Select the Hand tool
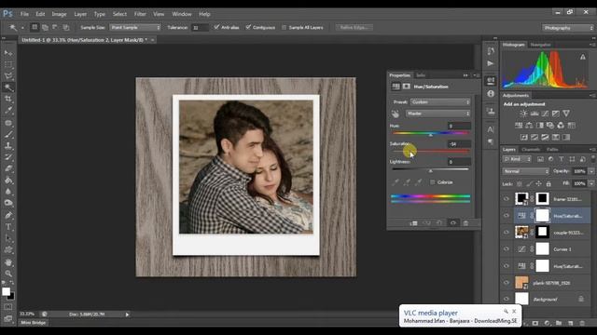Viewport: 597px width, 335px height. (x=8, y=262)
